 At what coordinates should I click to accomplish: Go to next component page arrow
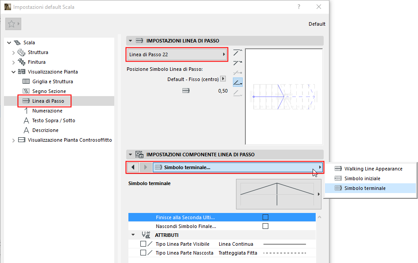(x=145, y=167)
